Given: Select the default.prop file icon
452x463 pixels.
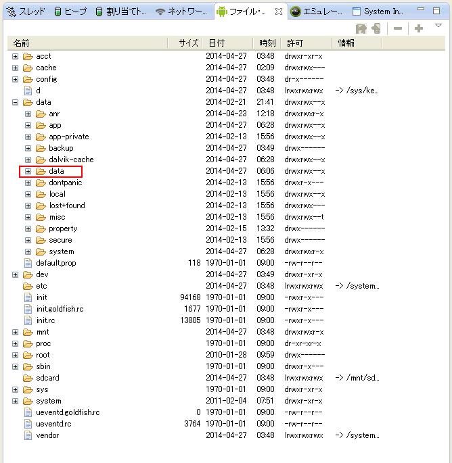Looking at the screenshot, I should point(28,263).
